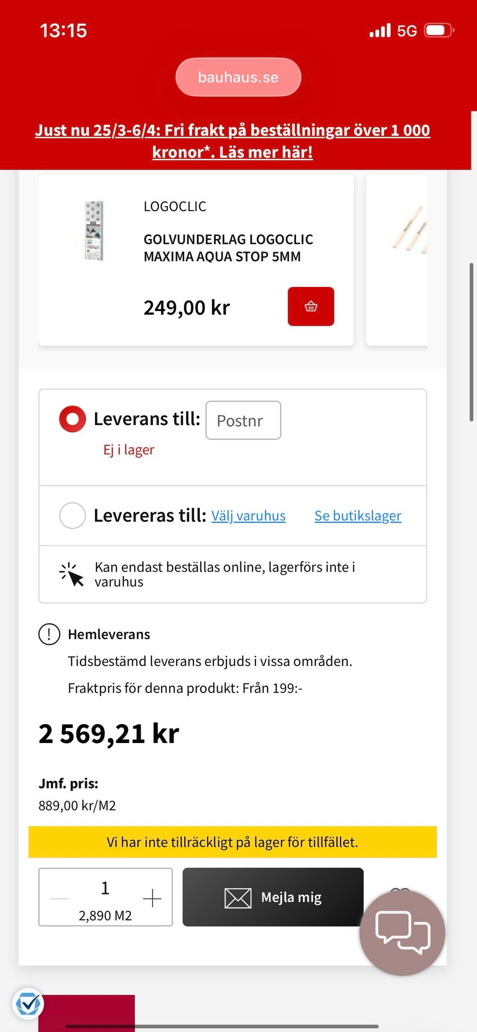Focus the Postnr postal code field
The height and width of the screenshot is (1032, 477).
click(243, 420)
